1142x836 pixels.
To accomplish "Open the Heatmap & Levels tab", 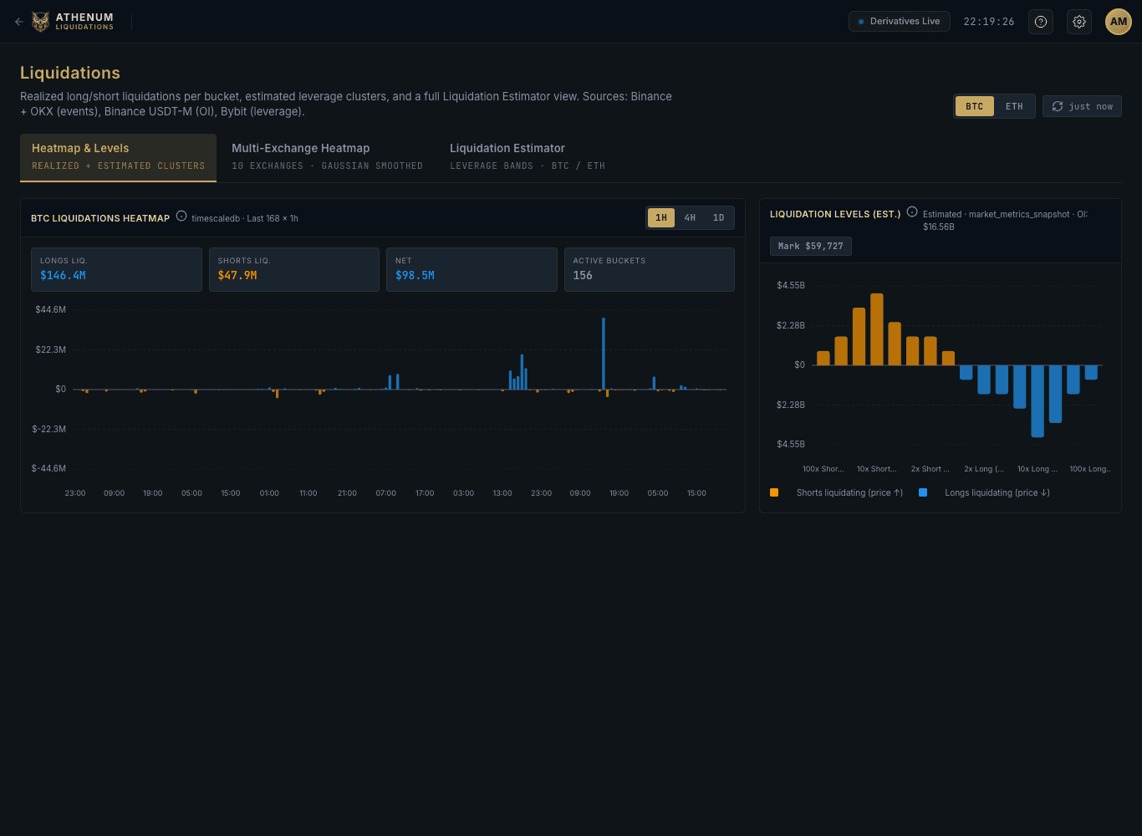I will click(x=118, y=157).
